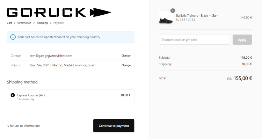262x139 pixels.
Task: Click the Express Courier shipping option row
Action: 71,97
